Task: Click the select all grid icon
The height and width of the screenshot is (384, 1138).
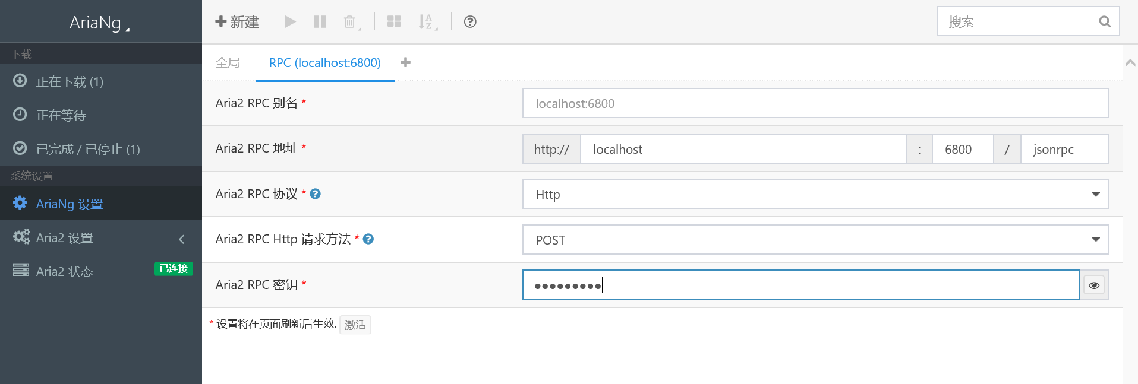Action: pos(394,22)
